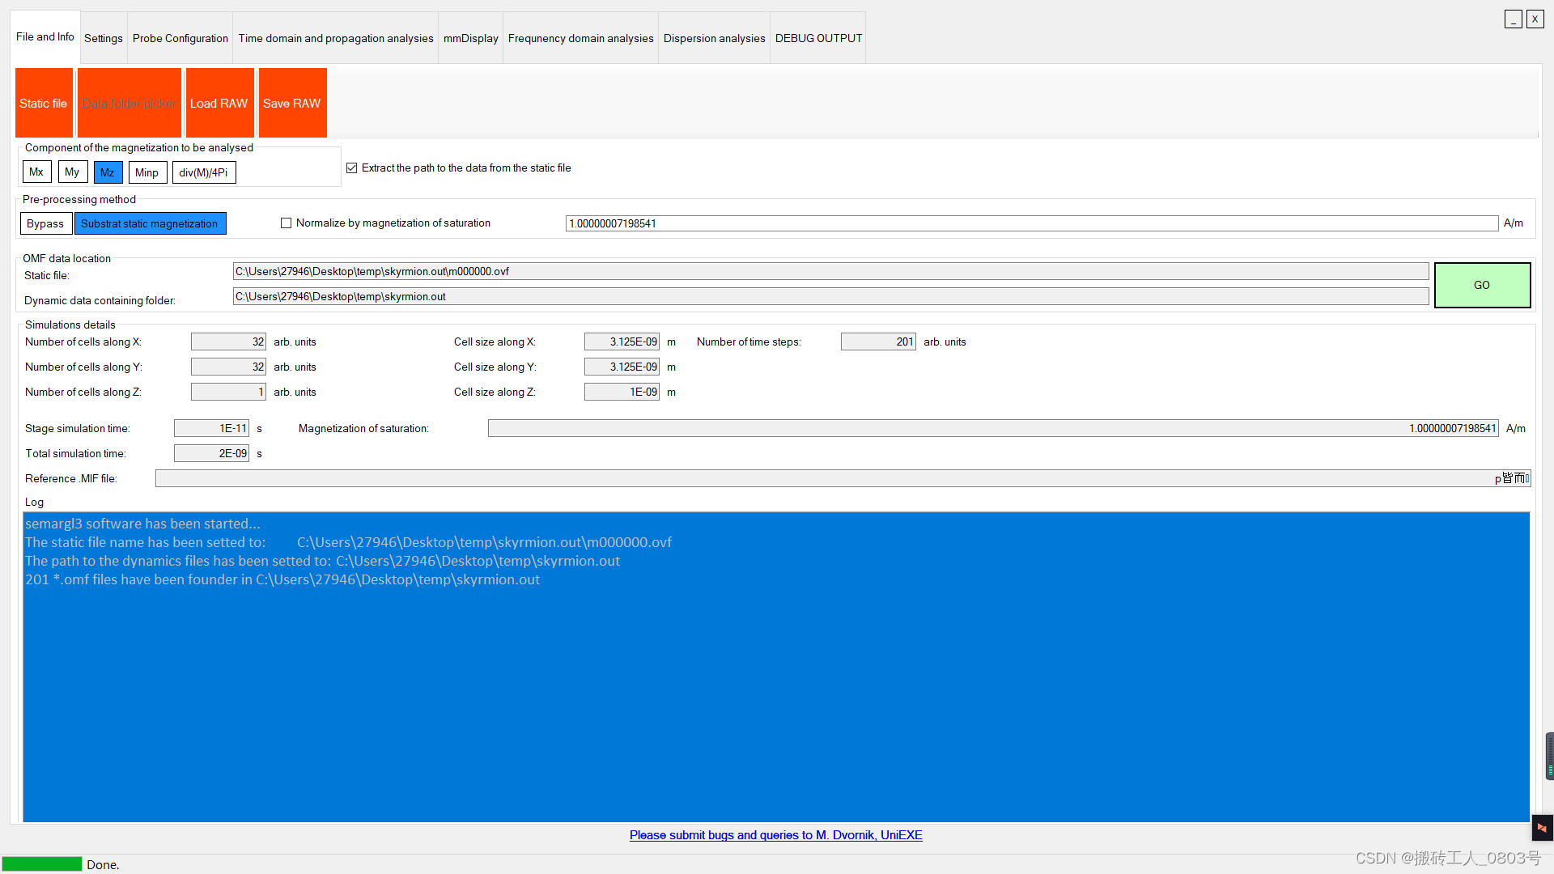The height and width of the screenshot is (874, 1554).
Task: Open Time domain and propagation analyses tab
Action: [336, 38]
